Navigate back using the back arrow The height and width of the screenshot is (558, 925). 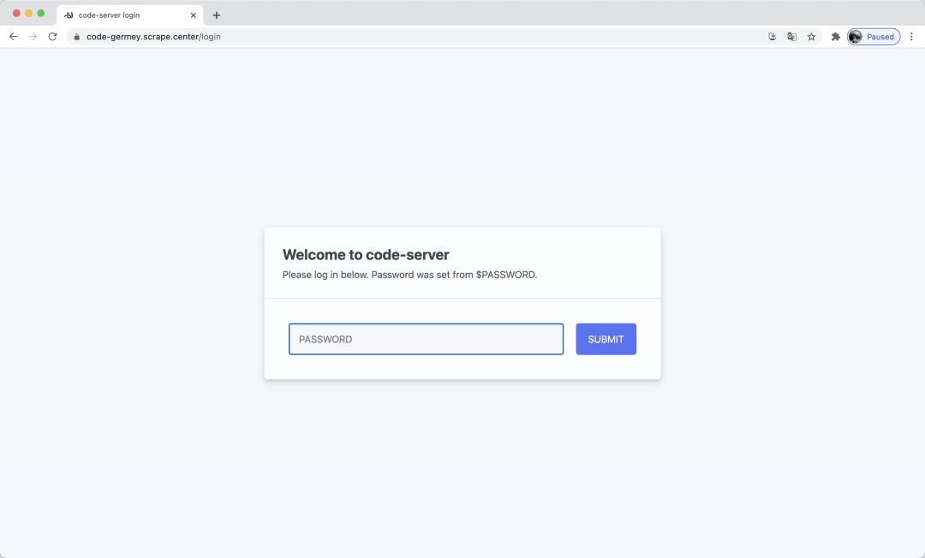13,36
